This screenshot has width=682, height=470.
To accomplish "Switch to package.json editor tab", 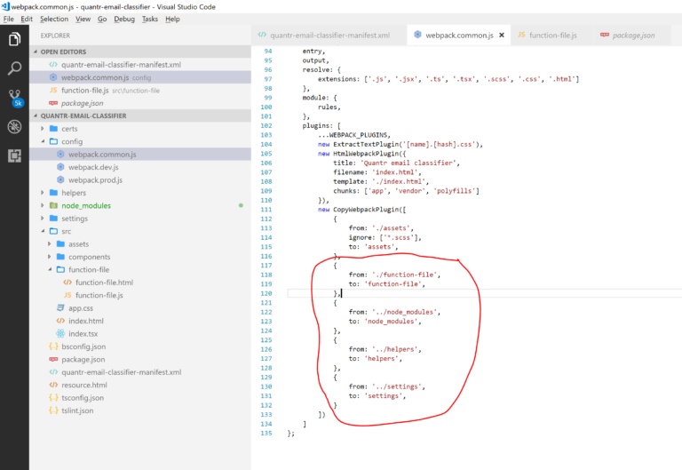I will click(633, 36).
